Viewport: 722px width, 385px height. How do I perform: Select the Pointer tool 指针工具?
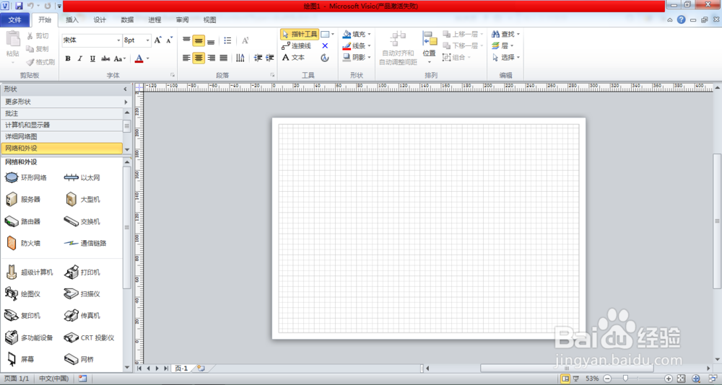coord(300,34)
